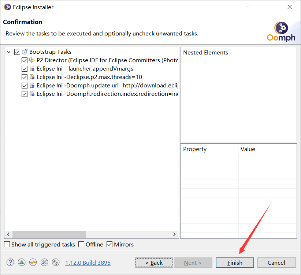This screenshot has width=301, height=275.
Task: Disable the Mirrors checkbox
Action: tap(109, 244)
